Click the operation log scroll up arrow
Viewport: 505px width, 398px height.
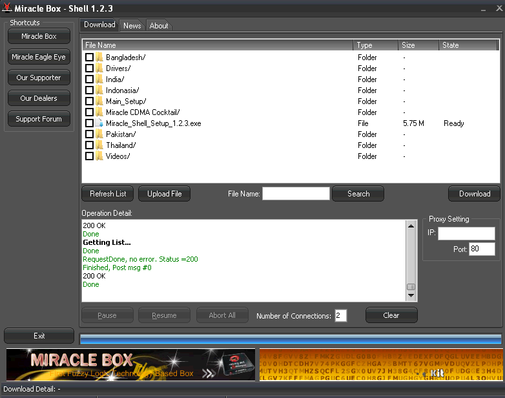(x=411, y=226)
